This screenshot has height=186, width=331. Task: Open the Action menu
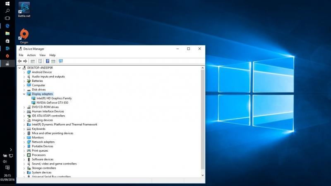[x=31, y=55]
